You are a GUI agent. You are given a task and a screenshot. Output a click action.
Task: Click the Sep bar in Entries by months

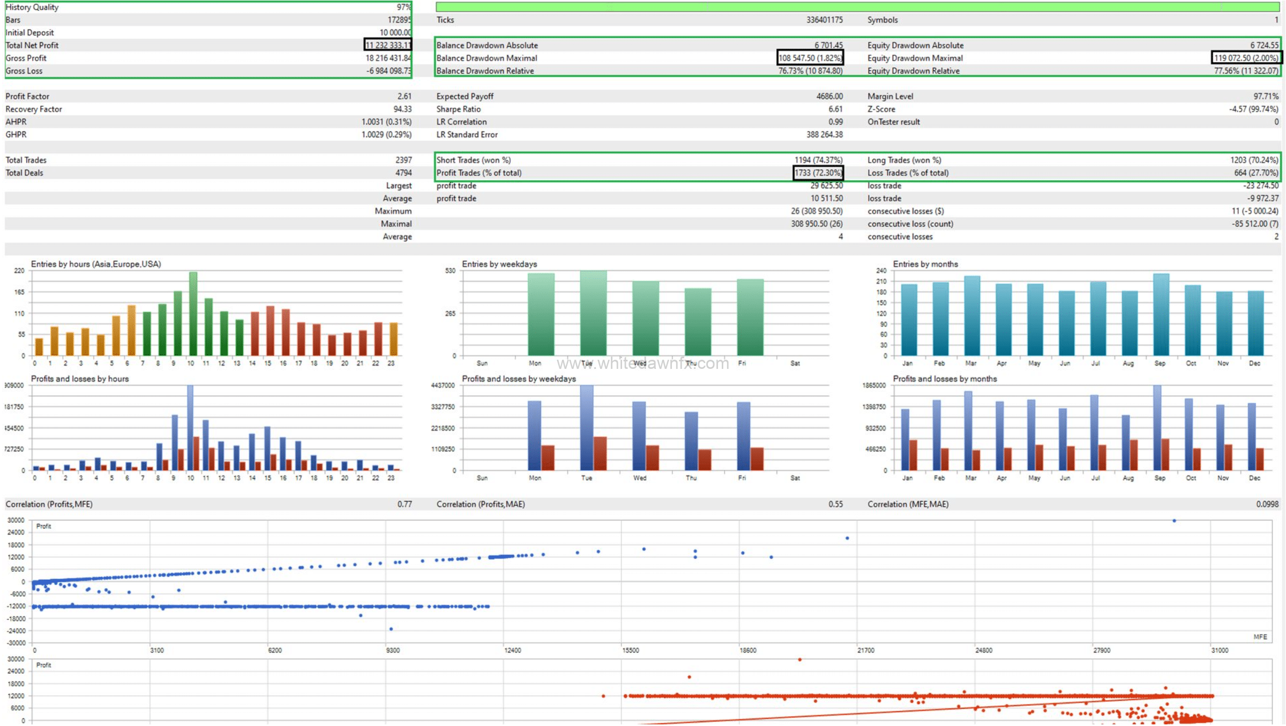tap(1161, 315)
